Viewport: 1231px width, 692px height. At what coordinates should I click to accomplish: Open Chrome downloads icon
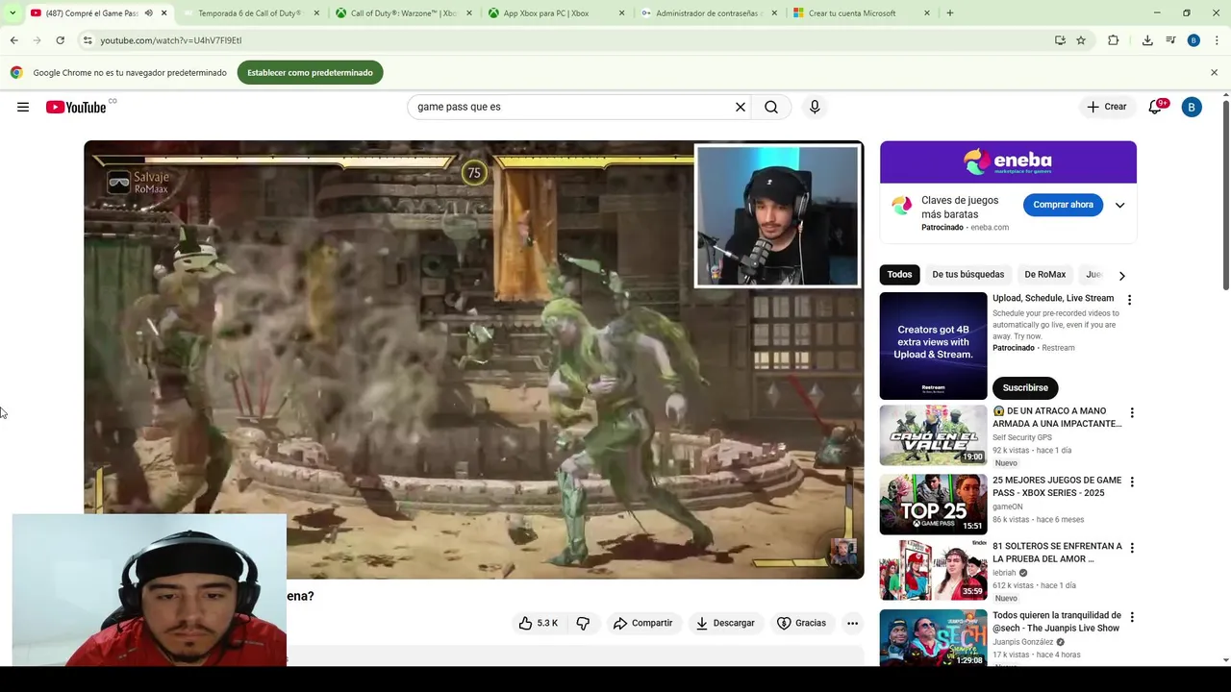(1147, 40)
